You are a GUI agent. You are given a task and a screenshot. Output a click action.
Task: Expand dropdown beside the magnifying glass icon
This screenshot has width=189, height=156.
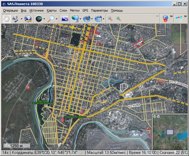(57, 19)
